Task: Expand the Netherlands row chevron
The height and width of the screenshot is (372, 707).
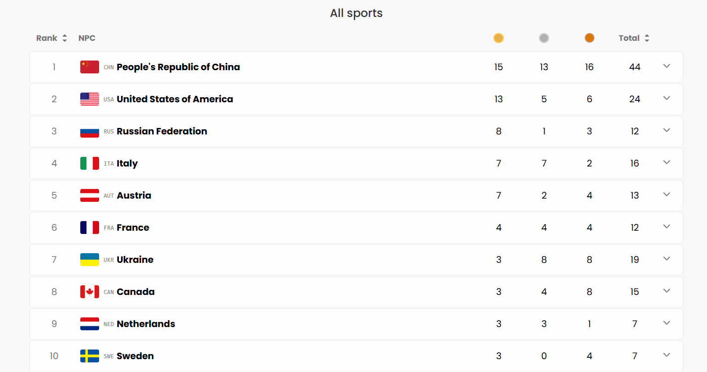Action: (x=667, y=323)
